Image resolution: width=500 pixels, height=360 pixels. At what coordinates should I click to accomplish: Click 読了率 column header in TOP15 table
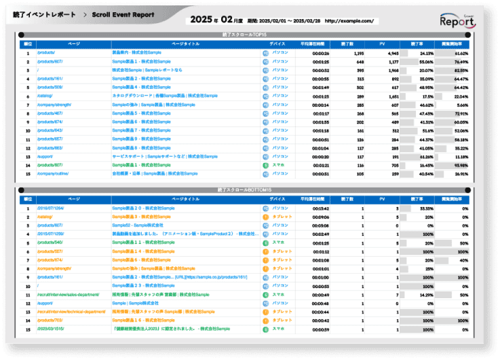pos(417,43)
